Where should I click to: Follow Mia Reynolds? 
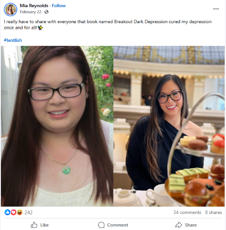pos(59,6)
